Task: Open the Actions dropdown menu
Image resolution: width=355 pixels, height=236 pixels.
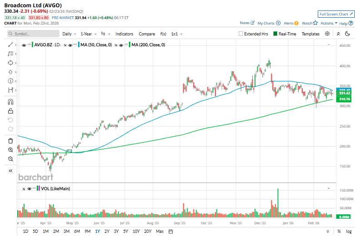Action: tap(329, 23)
